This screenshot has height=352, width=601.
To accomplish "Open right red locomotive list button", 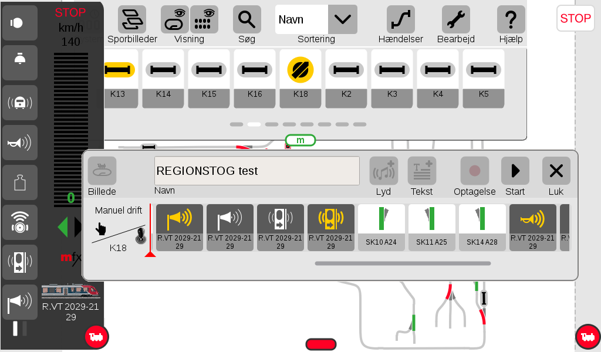I will tap(588, 337).
